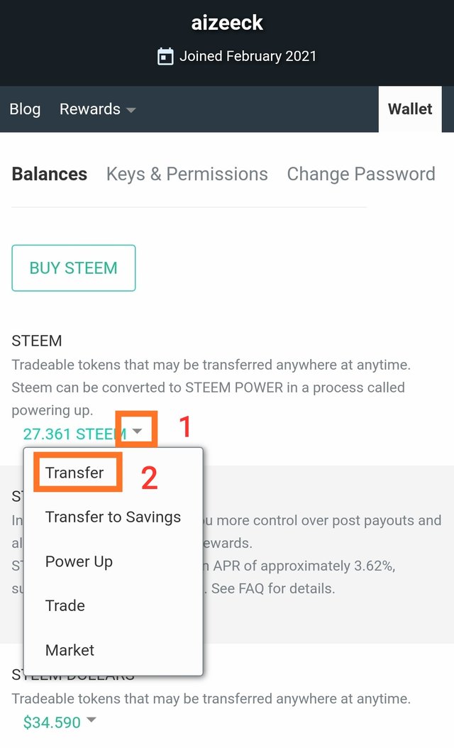
Task: Select Transfer from the dropdown menu
Action: (x=74, y=473)
